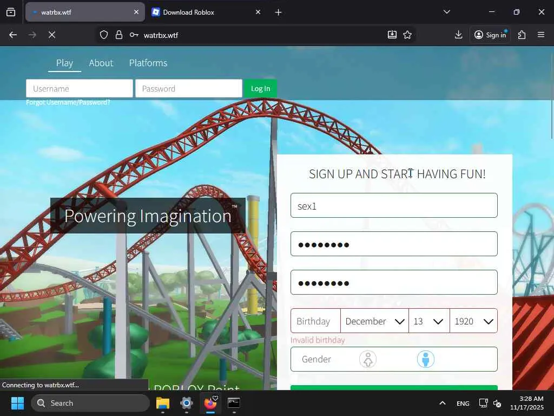
Task: Click the Powering Imagination banner text
Action: 148,216
